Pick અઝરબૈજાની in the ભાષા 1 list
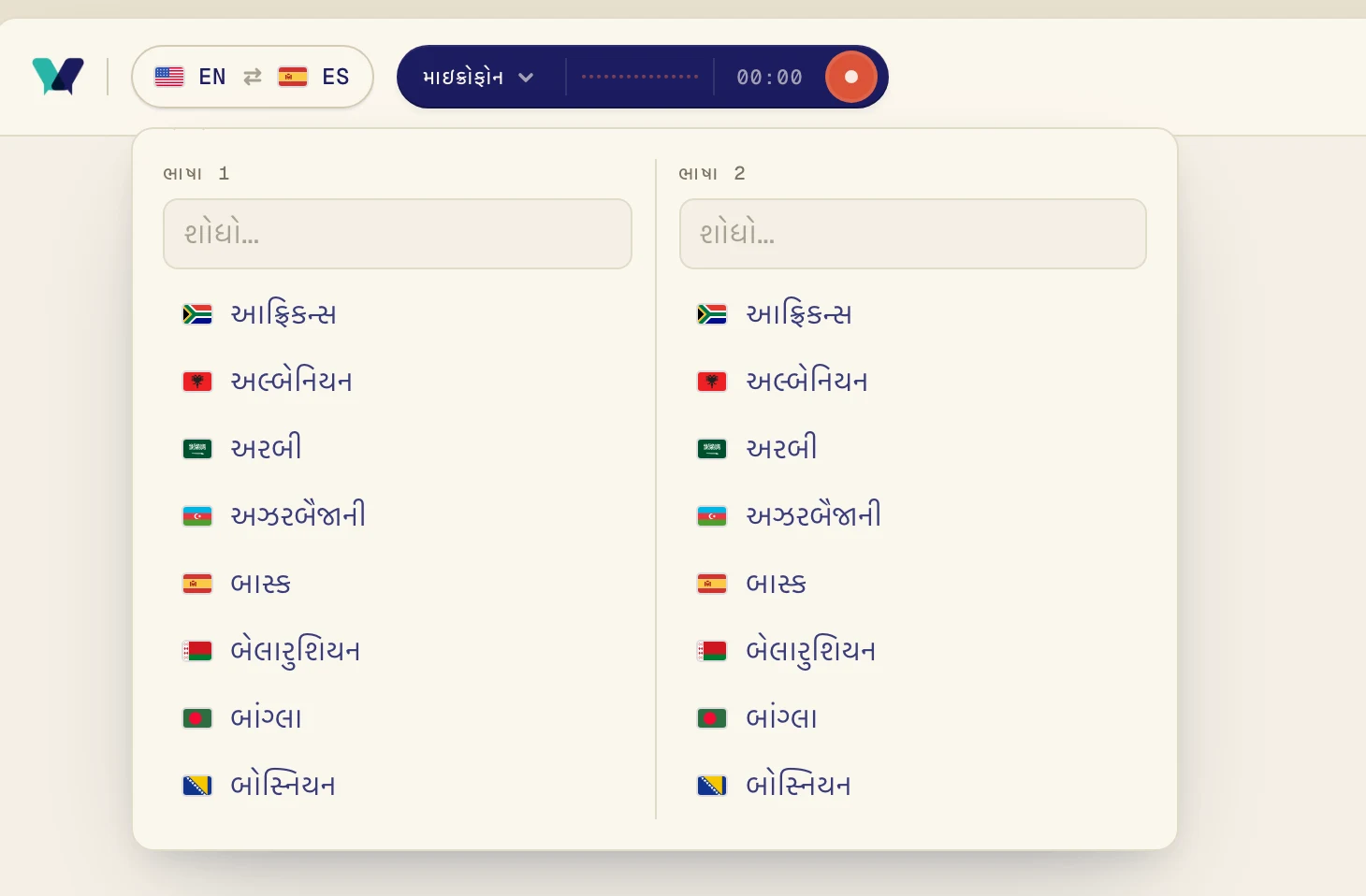 398,516
